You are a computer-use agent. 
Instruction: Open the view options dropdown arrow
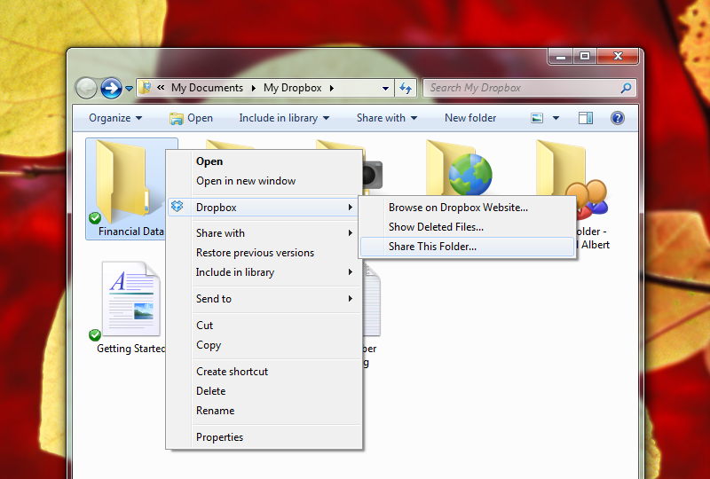(x=556, y=118)
